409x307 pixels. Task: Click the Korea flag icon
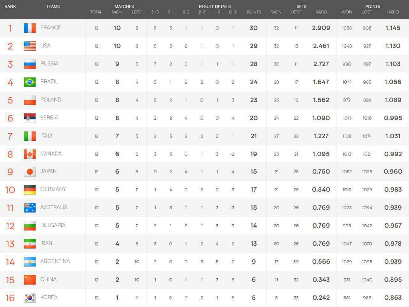click(x=30, y=298)
